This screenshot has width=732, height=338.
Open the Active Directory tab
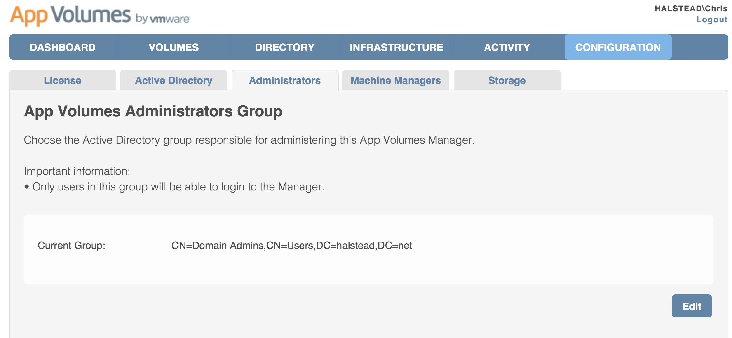174,81
